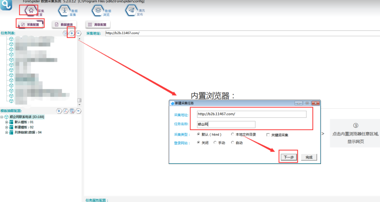Click the 下一步 button in dialog
This screenshot has width=380, height=202.
289,157
